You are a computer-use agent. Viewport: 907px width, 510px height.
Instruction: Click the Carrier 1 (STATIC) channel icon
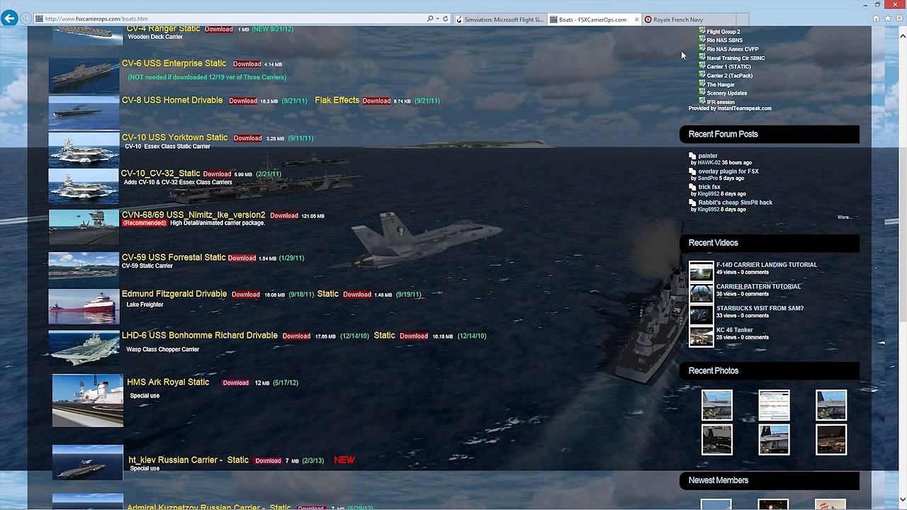coord(702,66)
